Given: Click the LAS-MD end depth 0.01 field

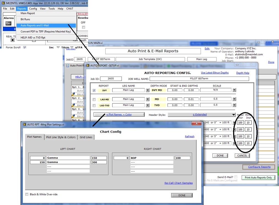Looking at the screenshot, I should click(x=191, y=99).
